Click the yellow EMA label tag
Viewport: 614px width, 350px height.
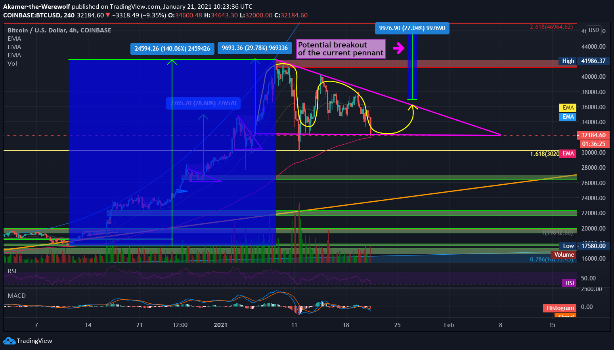pos(568,108)
